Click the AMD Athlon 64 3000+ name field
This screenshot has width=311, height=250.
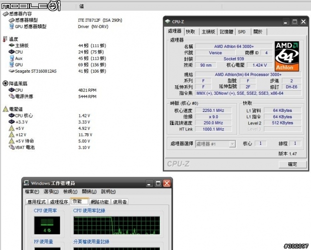[x=234, y=47]
